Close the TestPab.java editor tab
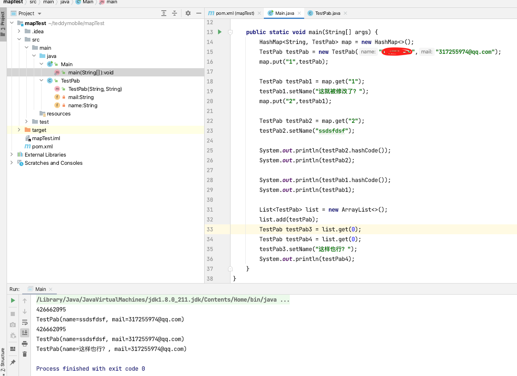This screenshot has width=517, height=376. tap(345, 13)
